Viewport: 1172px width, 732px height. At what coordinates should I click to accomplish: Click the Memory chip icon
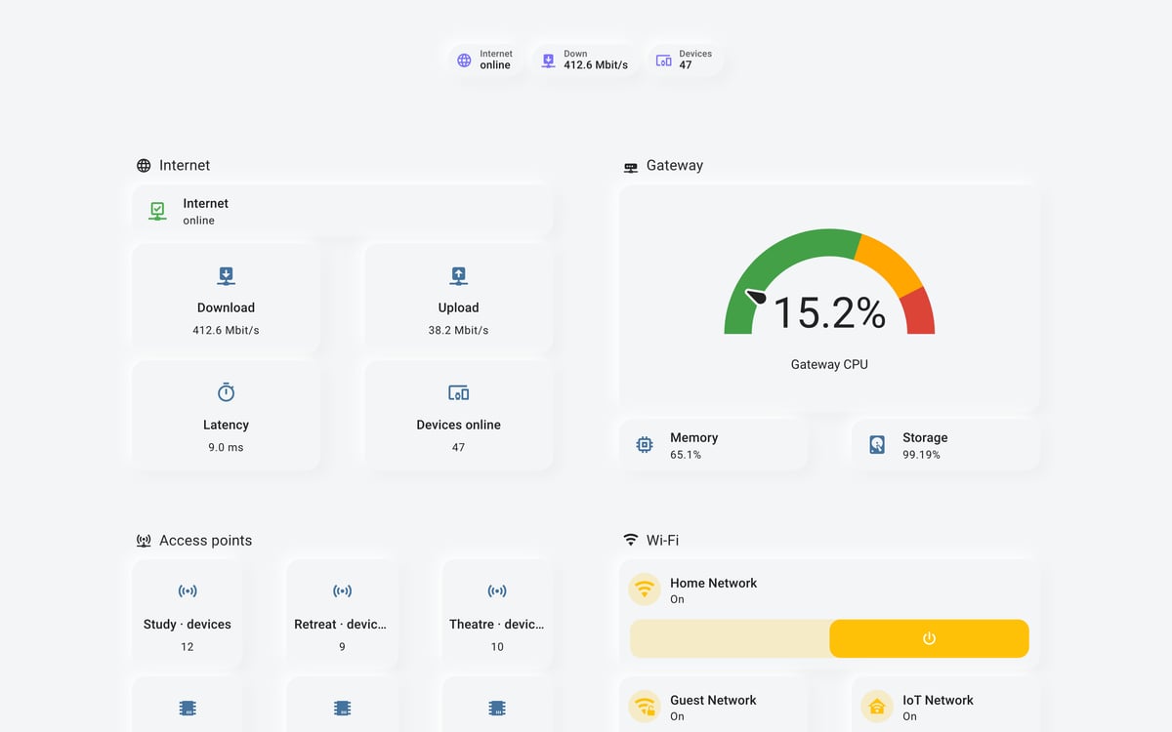[645, 445]
